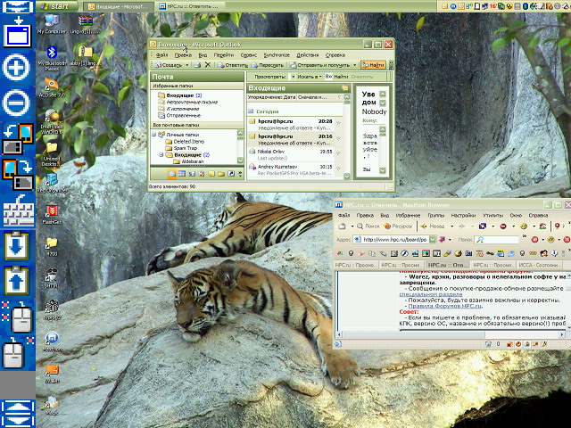Click scroll-down arrow in Outlook message list
The height and width of the screenshot is (428, 571).
click(x=347, y=177)
